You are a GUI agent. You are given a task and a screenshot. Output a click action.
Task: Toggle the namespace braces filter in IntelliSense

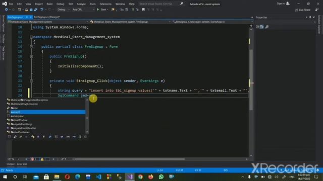click(80, 137)
